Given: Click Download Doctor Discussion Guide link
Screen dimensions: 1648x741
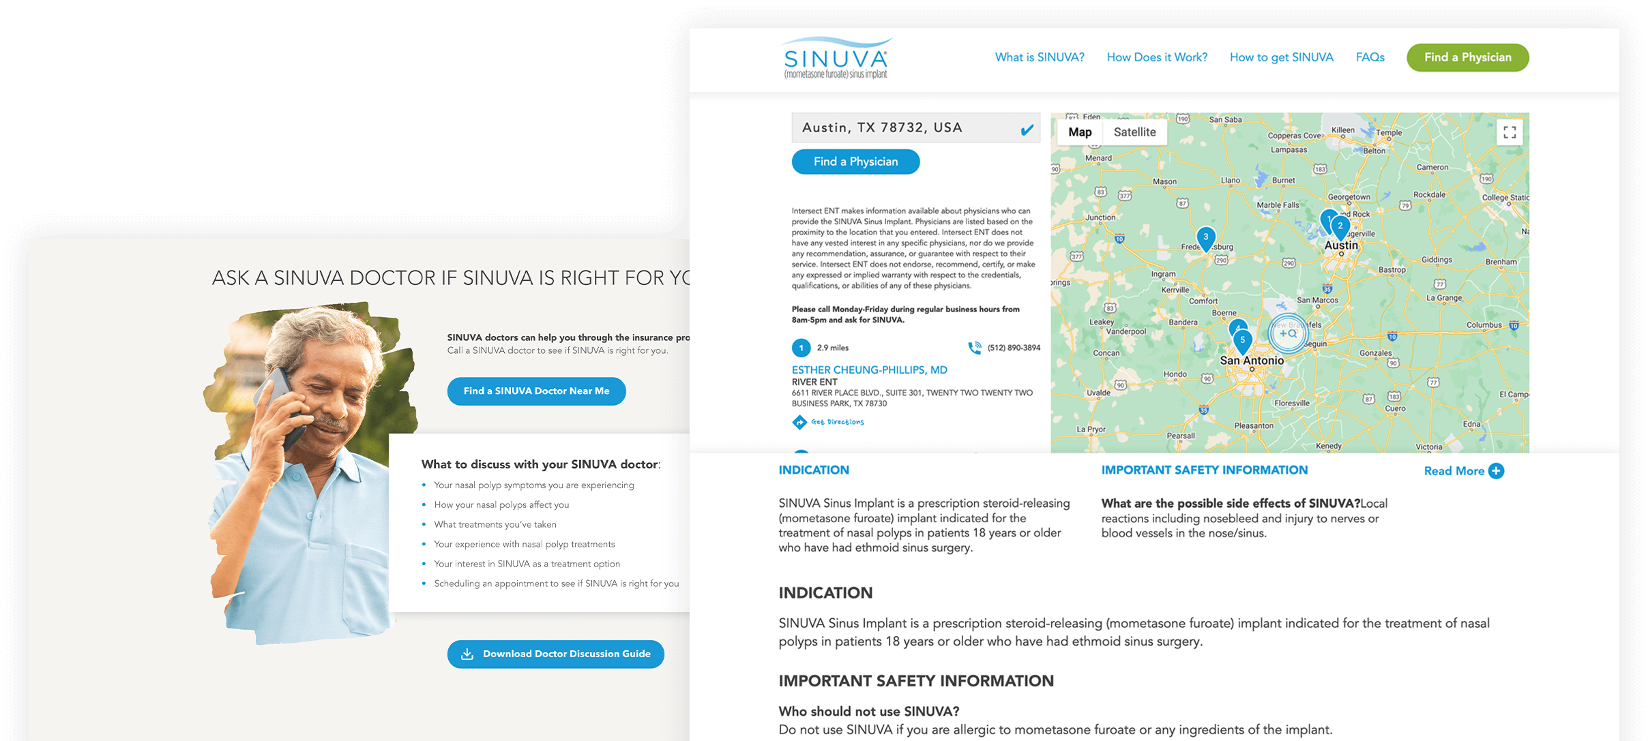Looking at the screenshot, I should point(555,654).
